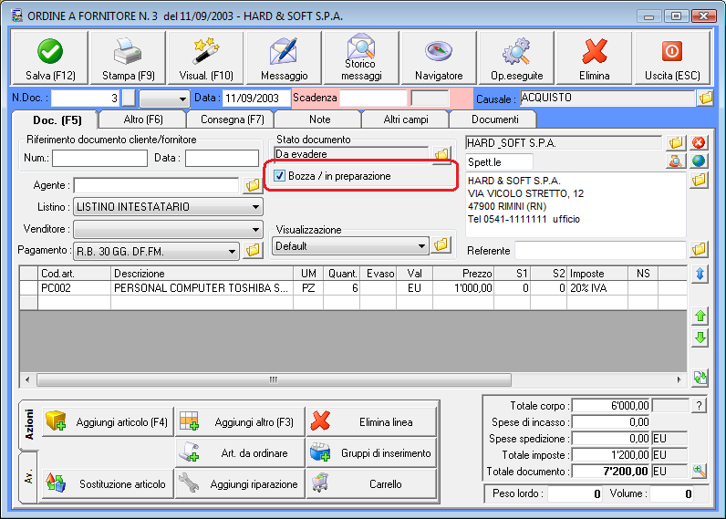Open the dropdown next to N.Doc. field

pyautogui.click(x=164, y=99)
